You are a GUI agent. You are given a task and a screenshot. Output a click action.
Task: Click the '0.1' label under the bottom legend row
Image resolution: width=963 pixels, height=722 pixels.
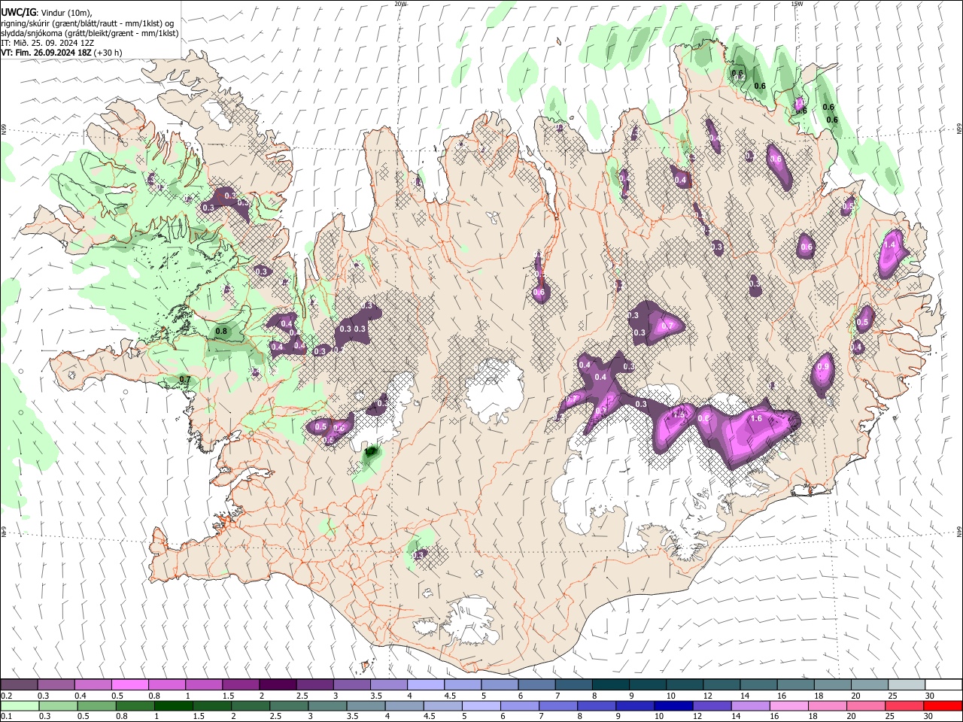click(6, 716)
